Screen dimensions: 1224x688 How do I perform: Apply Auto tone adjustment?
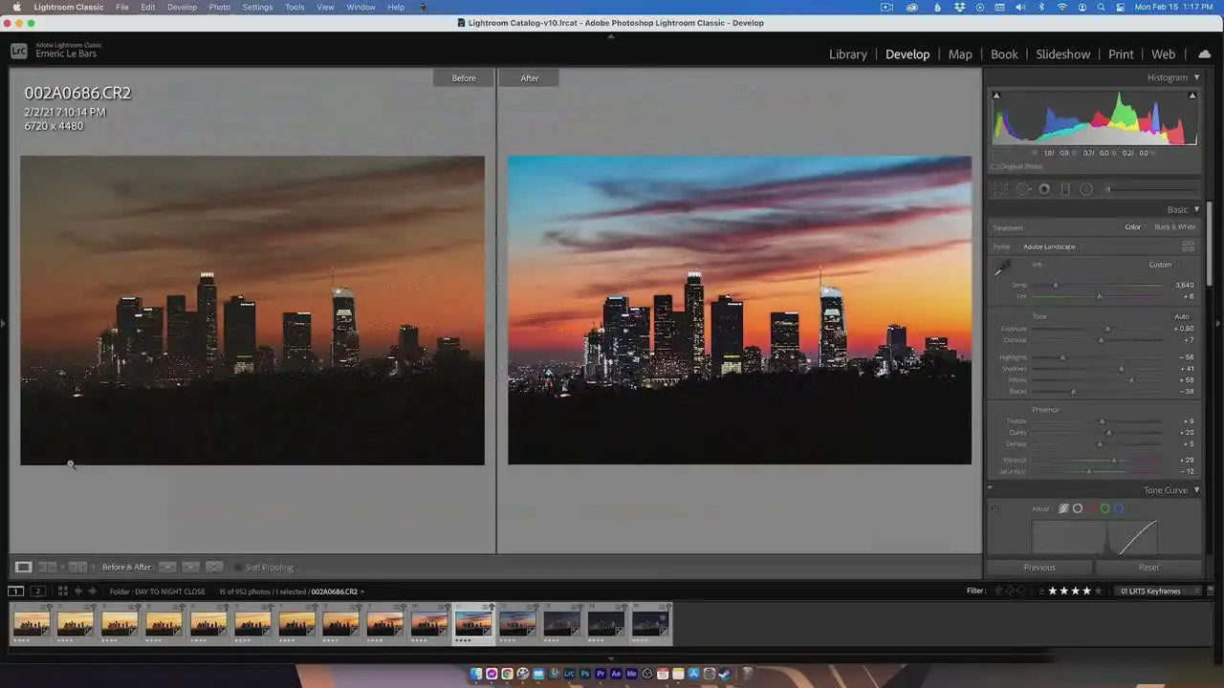(1182, 316)
